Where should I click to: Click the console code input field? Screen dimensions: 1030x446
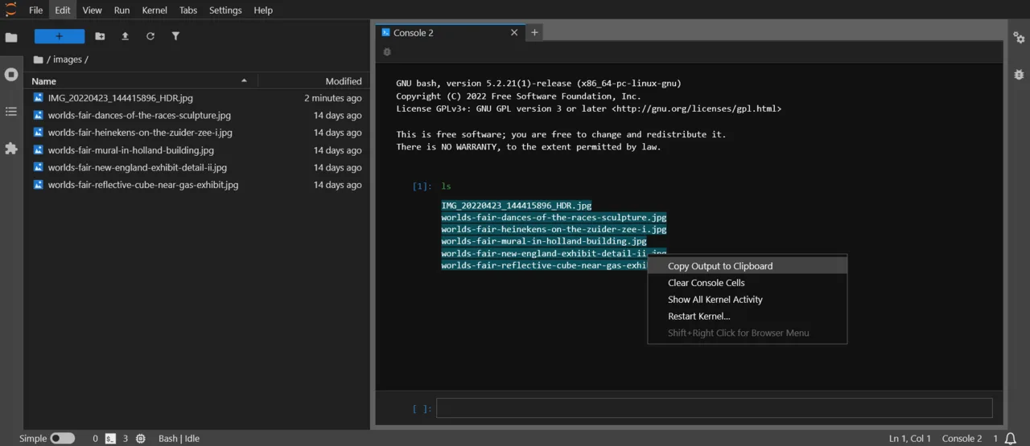coord(715,408)
